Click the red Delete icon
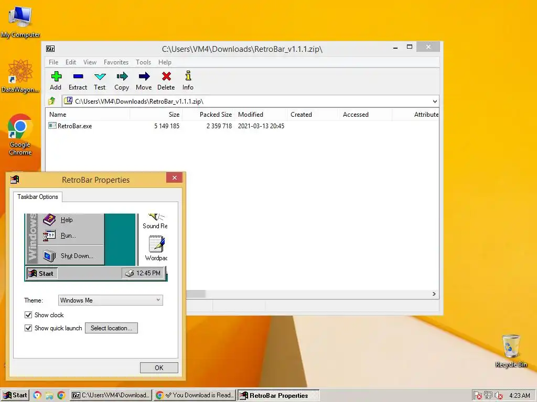The width and height of the screenshot is (537, 402). [166, 76]
